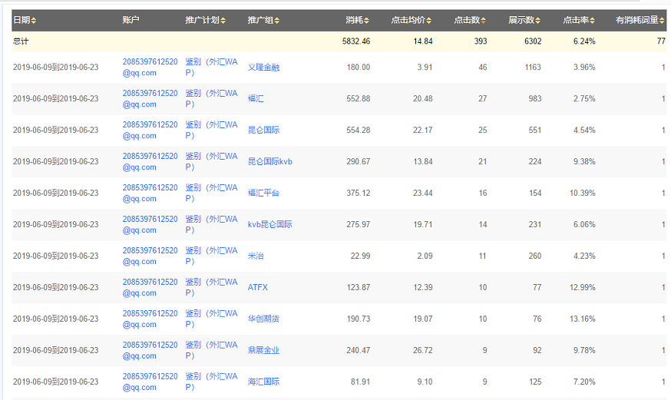Open the 鼎展金业 promotion group link
This screenshot has height=400, width=671.
coord(263,350)
